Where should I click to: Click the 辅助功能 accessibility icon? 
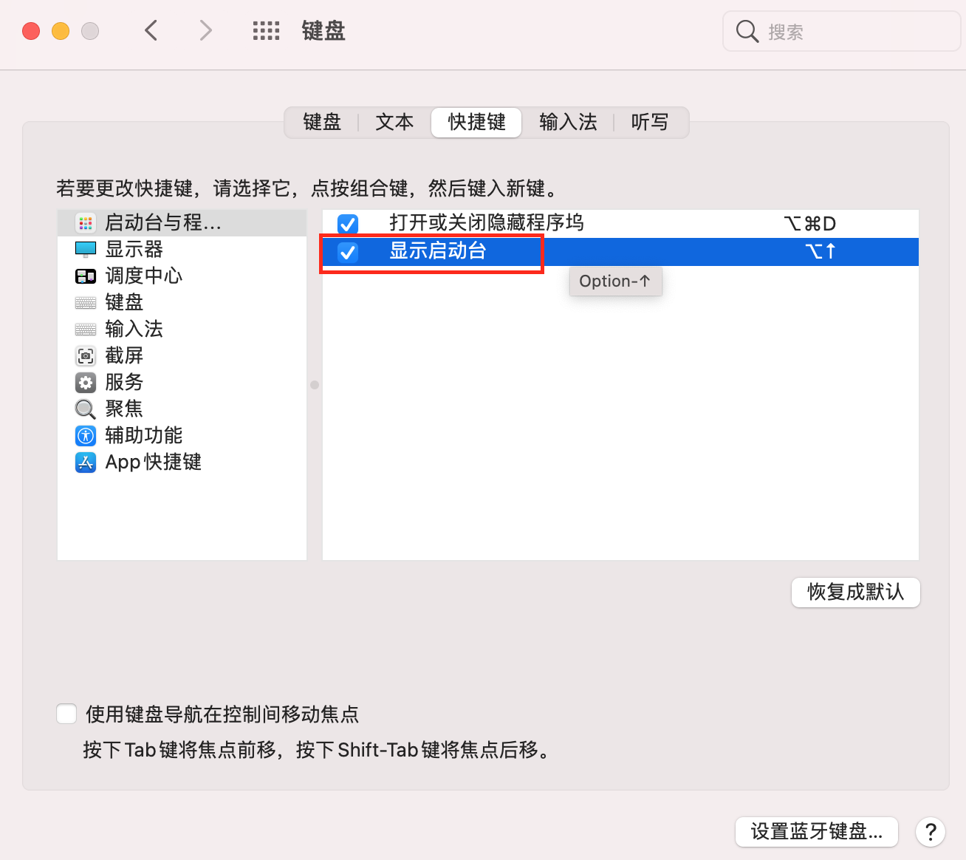pos(86,435)
